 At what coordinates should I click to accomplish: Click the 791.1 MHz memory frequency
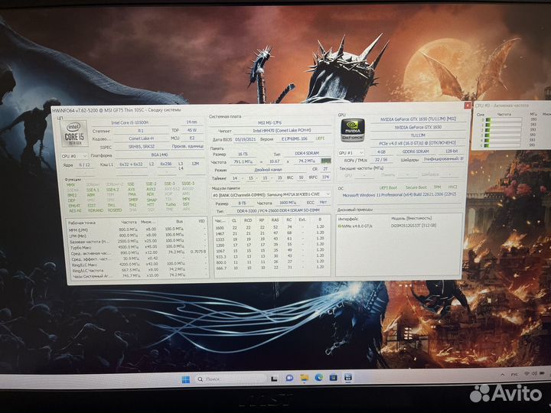pyautogui.click(x=243, y=162)
